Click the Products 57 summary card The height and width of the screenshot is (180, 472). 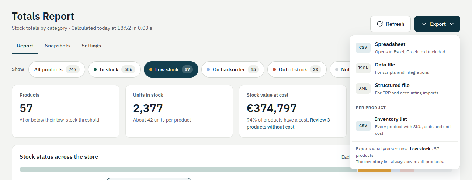(66, 111)
